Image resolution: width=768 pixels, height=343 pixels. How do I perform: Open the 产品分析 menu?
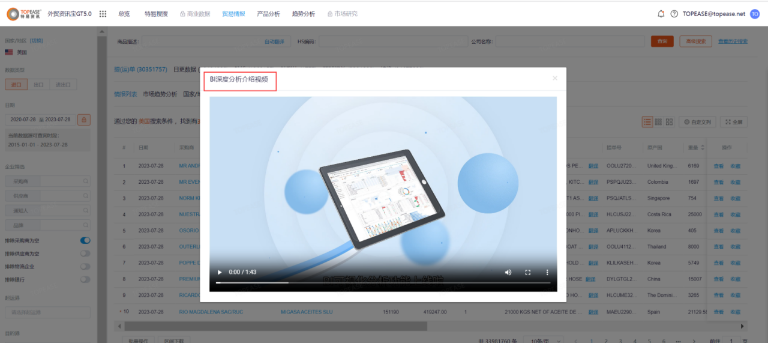click(x=268, y=14)
